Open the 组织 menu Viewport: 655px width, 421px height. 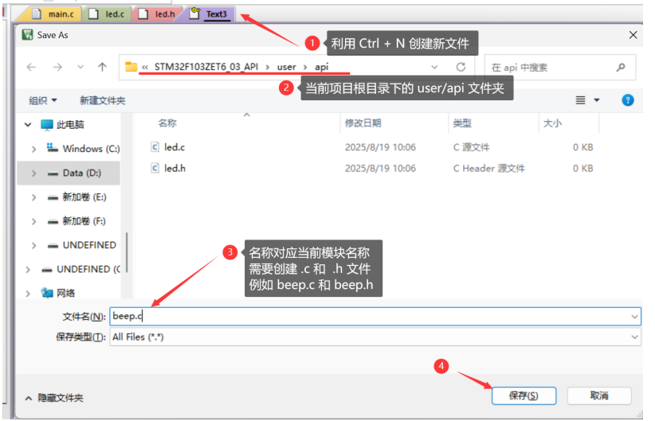click(x=42, y=100)
